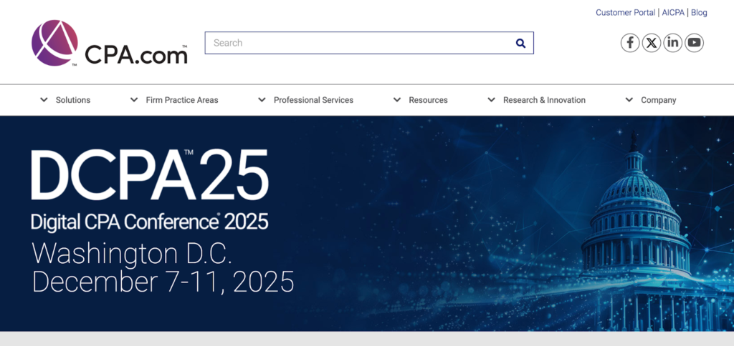Click the chevron next to Company

coord(629,100)
